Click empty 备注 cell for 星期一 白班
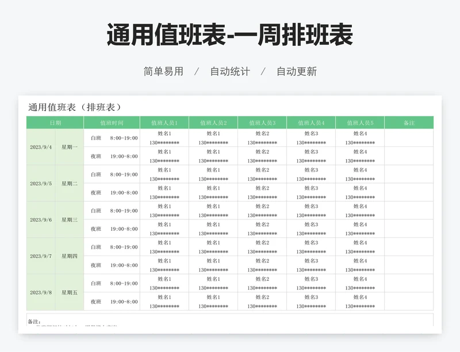460x352 pixels. pyautogui.click(x=409, y=138)
